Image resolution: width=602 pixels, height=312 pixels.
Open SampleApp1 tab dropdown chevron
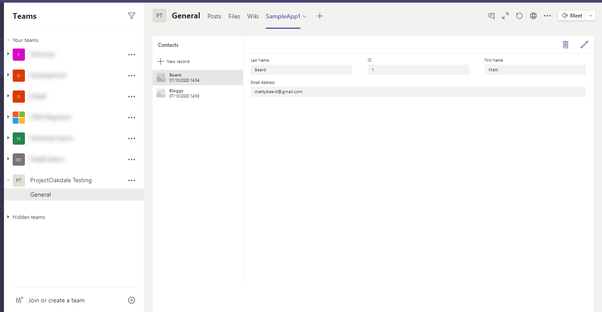(305, 16)
